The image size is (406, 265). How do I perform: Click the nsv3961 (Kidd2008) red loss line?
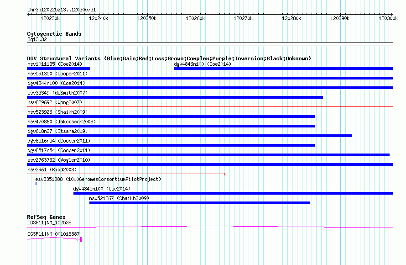click(x=126, y=174)
